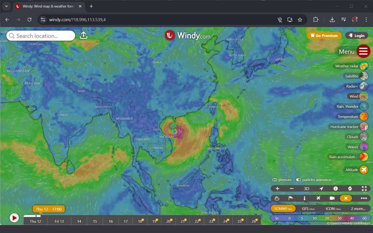Select the Satellite overlay icon
This screenshot has width=373, height=233.
click(x=364, y=76)
